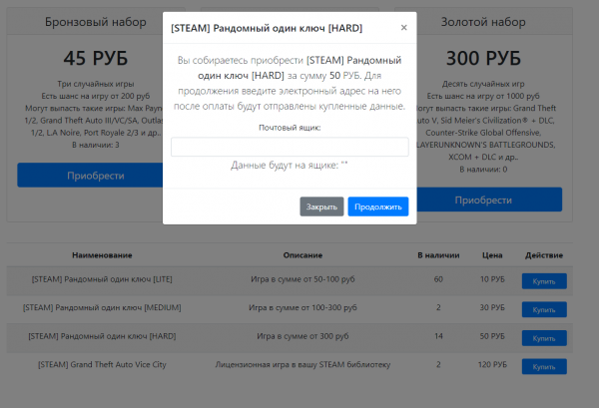Screen dimensions: 599x408
Task: Buy the [HARD] random key with Купить
Action: pos(544,338)
